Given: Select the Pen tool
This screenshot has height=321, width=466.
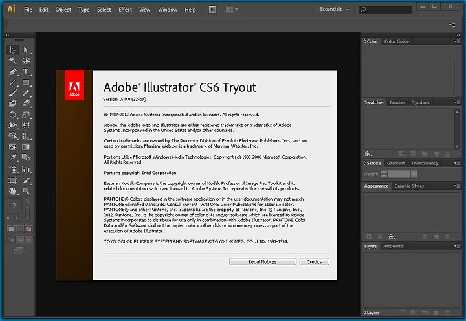Looking at the screenshot, I should tap(12, 72).
